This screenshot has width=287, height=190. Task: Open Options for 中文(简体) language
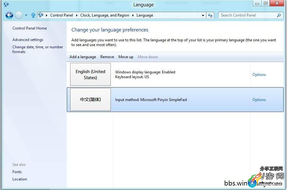pyautogui.click(x=259, y=100)
